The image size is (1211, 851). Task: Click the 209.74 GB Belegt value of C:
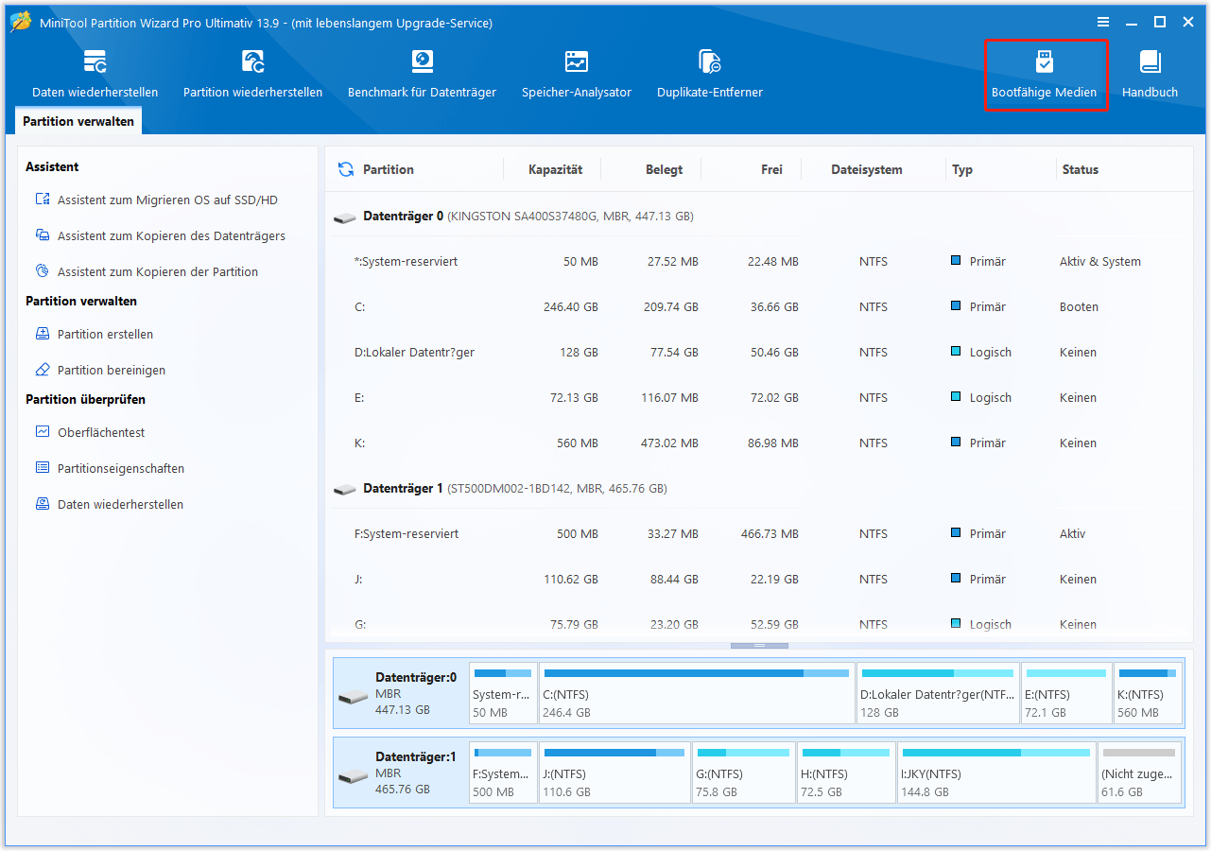(668, 307)
